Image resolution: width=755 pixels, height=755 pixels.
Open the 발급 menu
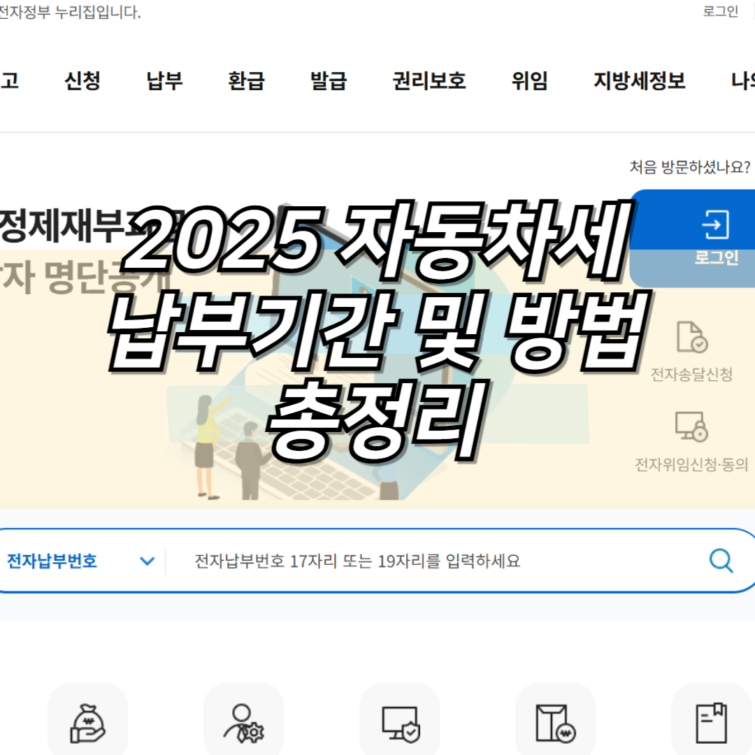(329, 80)
